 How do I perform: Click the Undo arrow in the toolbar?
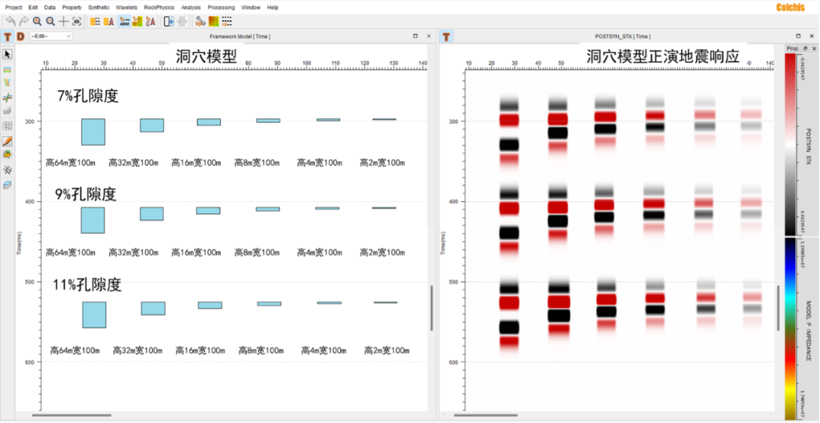click(x=11, y=21)
